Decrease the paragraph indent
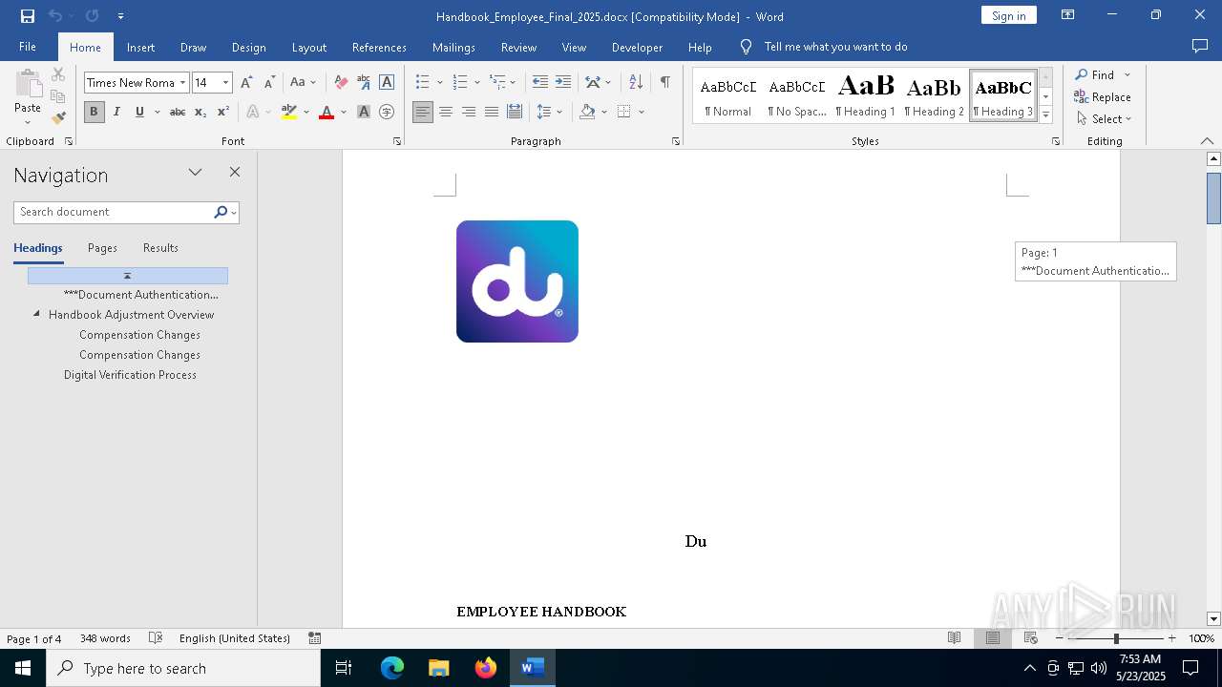The image size is (1222, 687). click(x=540, y=83)
